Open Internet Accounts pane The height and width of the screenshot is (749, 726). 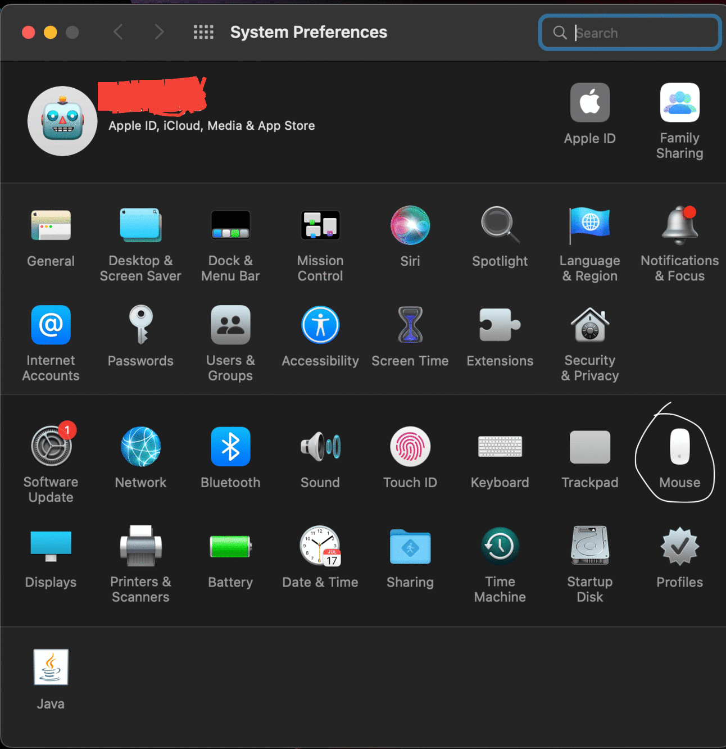[x=51, y=325]
